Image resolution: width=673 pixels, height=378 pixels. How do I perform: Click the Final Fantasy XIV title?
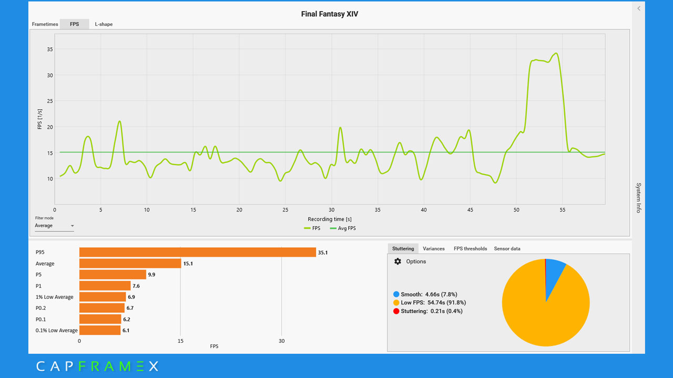(x=330, y=14)
